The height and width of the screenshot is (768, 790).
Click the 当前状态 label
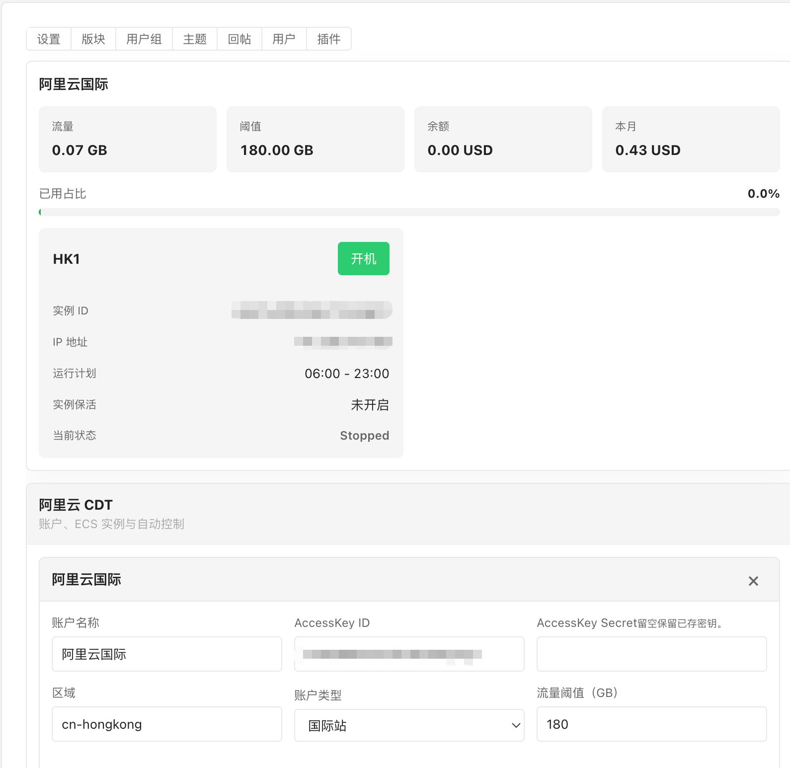click(x=75, y=435)
